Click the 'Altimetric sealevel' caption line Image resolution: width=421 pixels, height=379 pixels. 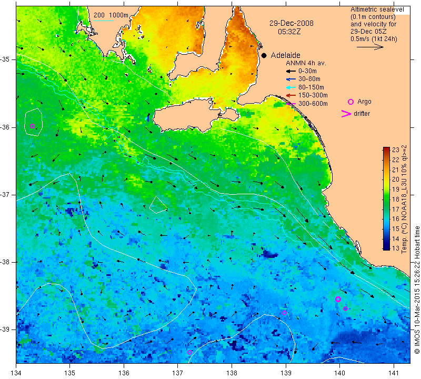coord(377,9)
